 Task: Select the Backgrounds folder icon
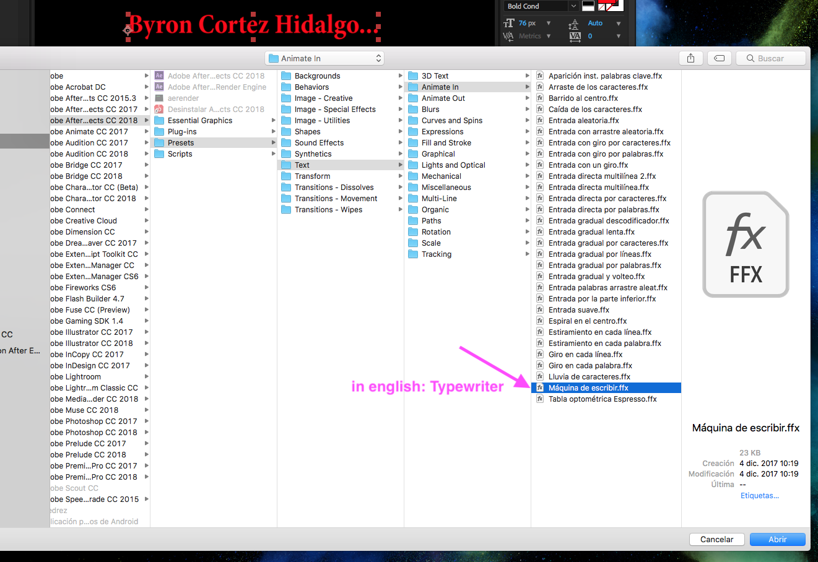point(286,76)
